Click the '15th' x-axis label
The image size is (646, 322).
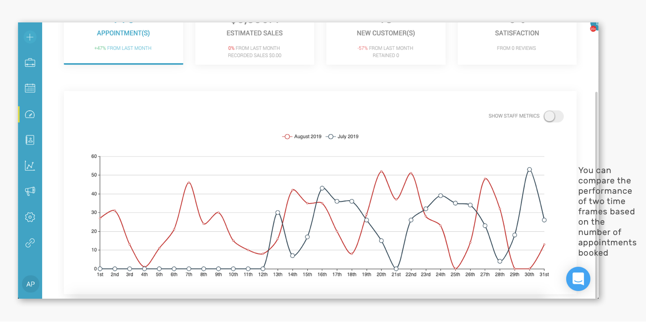[x=307, y=274]
